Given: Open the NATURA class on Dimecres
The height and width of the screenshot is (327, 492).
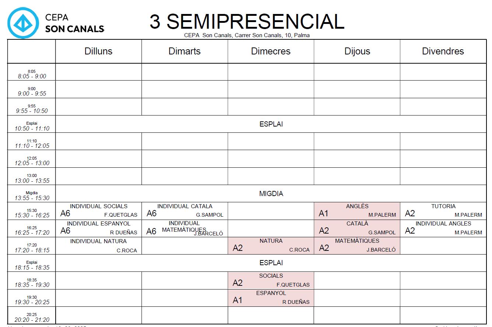Looking at the screenshot, I should (x=271, y=246).
